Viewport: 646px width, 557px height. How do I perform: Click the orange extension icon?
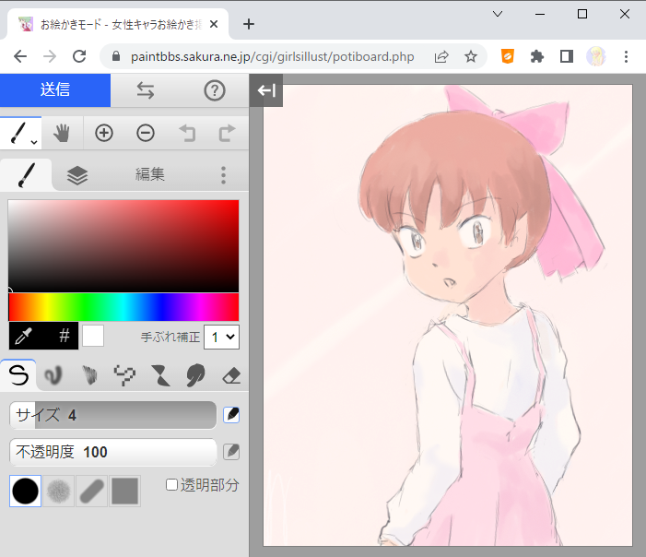pos(508,56)
